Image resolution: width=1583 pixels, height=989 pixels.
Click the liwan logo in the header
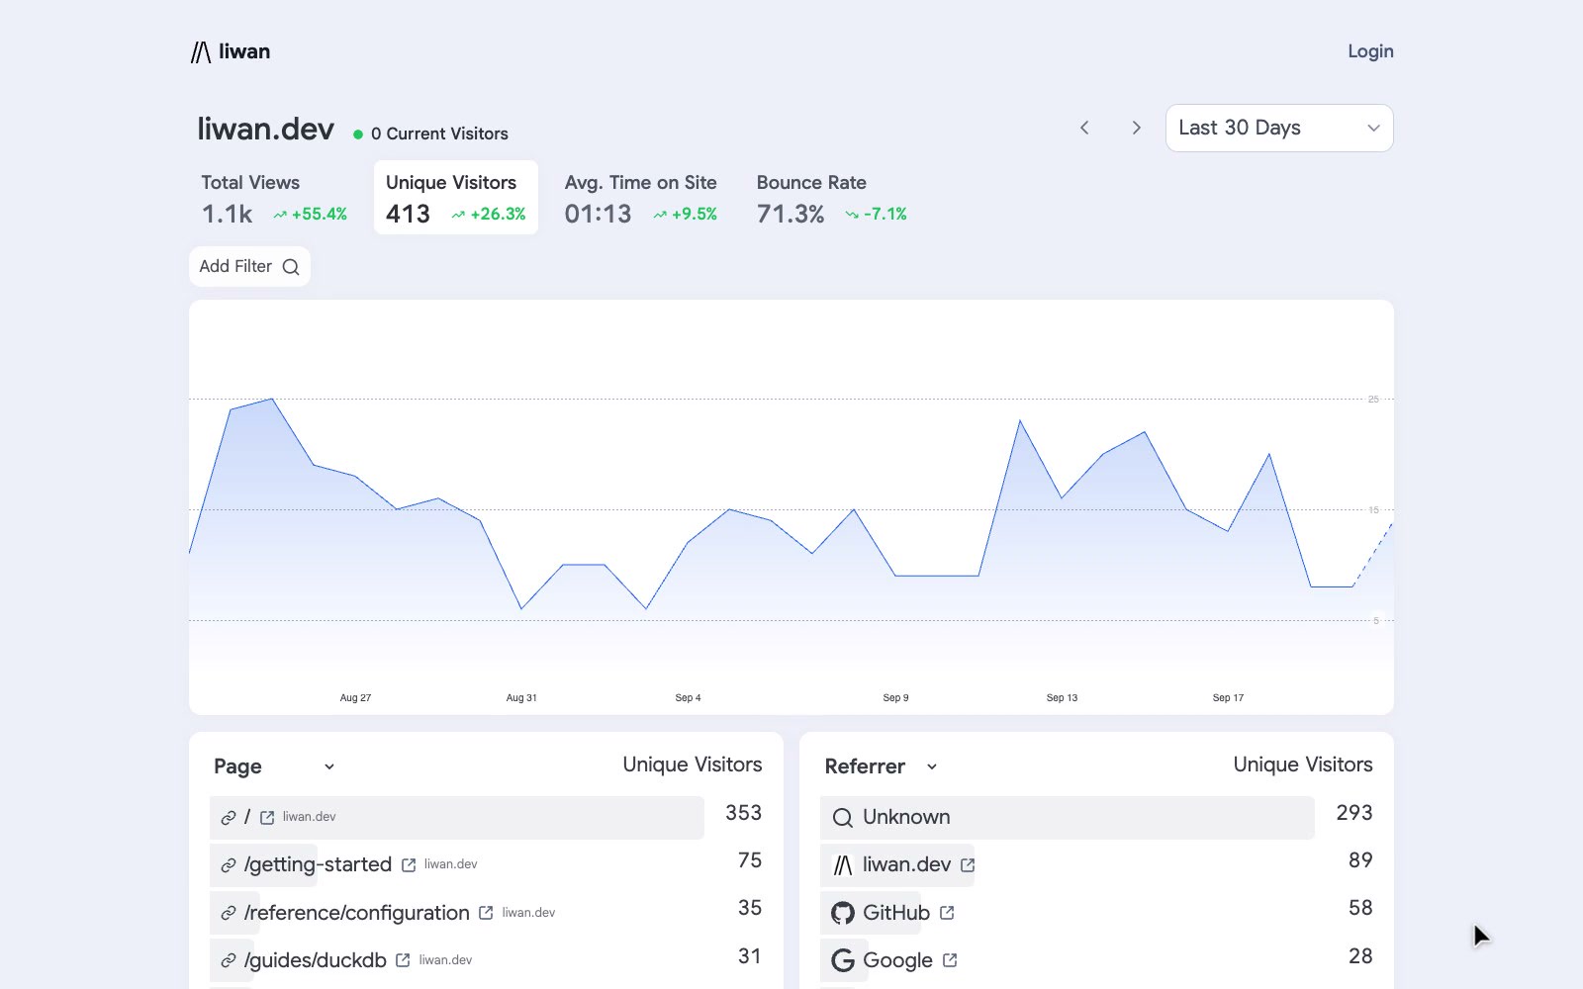(231, 51)
